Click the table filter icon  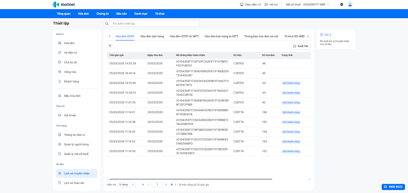[110, 46]
